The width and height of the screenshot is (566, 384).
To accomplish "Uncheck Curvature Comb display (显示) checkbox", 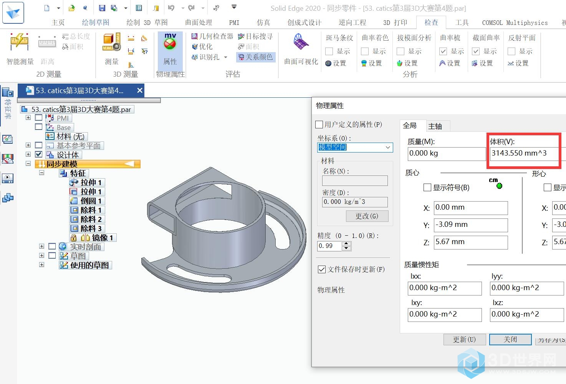I will [443, 51].
